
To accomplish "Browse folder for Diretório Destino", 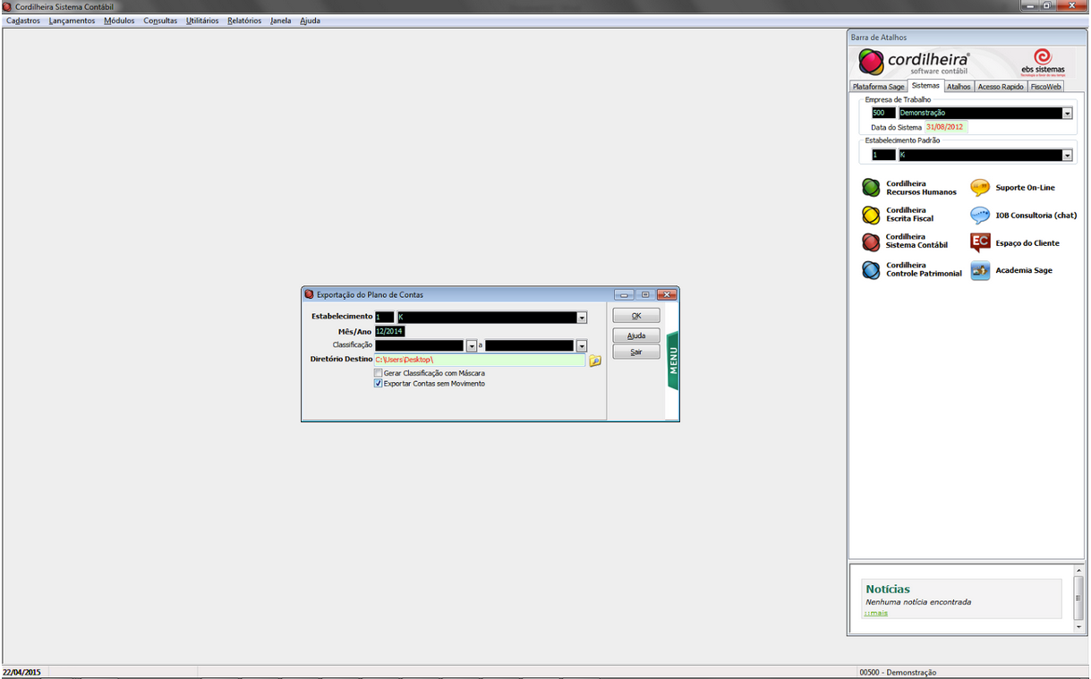I will point(594,361).
